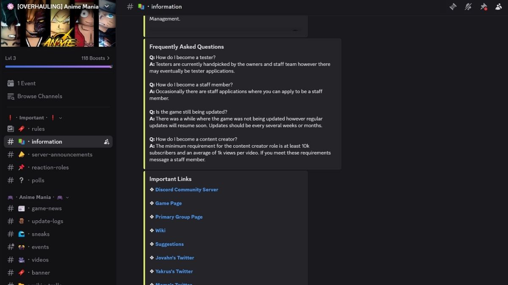Image resolution: width=508 pixels, height=285 pixels.
Task: Toggle the member list panel
Action: 499,7
